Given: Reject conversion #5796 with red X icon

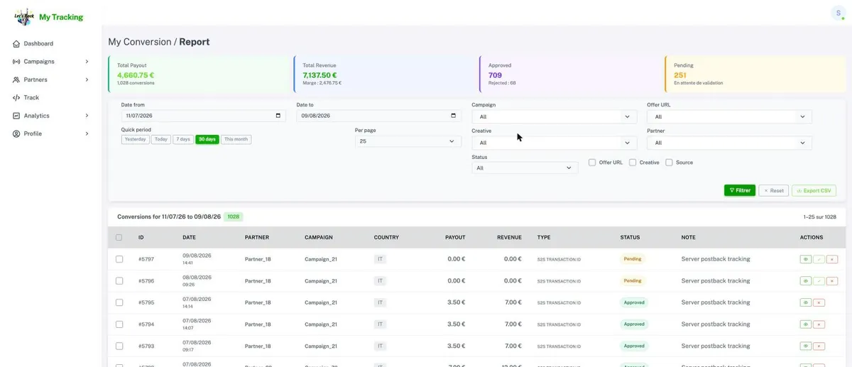Looking at the screenshot, I should coord(832,281).
